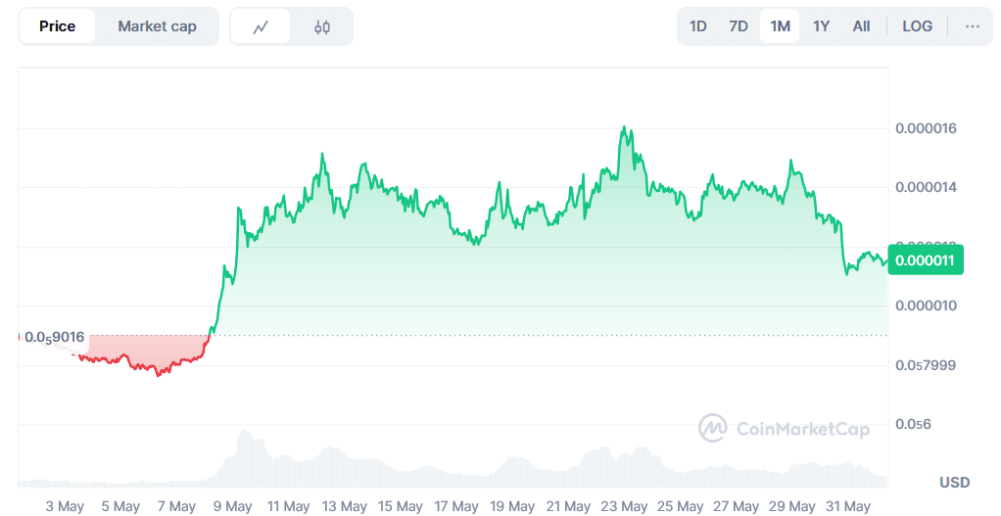Click the 0.0₅9016 starting price label
Viewport: 1001px width, 516px height.
(54, 337)
